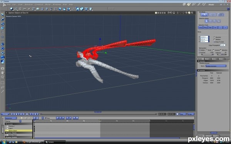Image resolution: width=231 pixels, height=144 pixels.
Task: Collapse the Selection section
Action: [x=198, y=61]
